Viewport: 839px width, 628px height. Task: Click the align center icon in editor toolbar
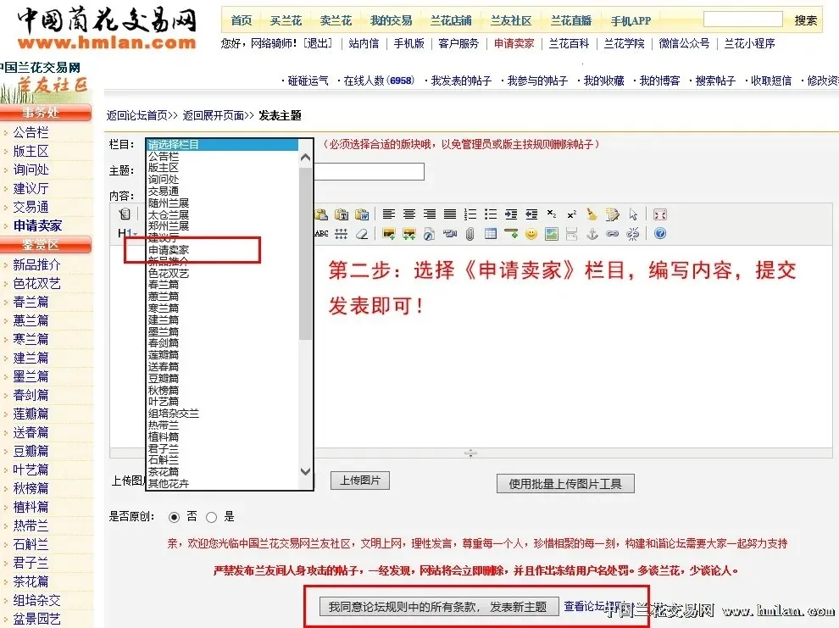[409, 214]
